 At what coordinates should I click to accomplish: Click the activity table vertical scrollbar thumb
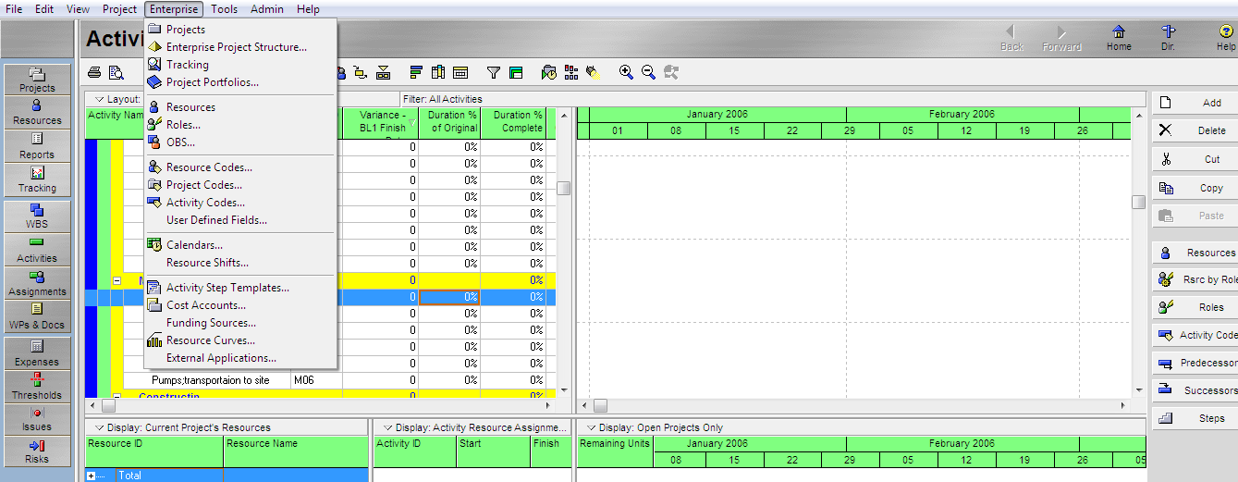click(x=563, y=188)
